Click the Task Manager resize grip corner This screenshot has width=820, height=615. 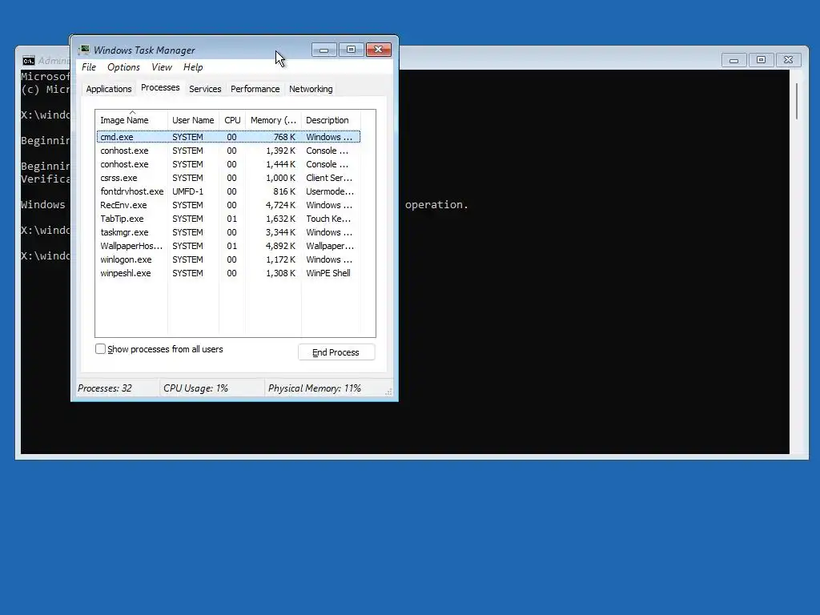(388, 392)
